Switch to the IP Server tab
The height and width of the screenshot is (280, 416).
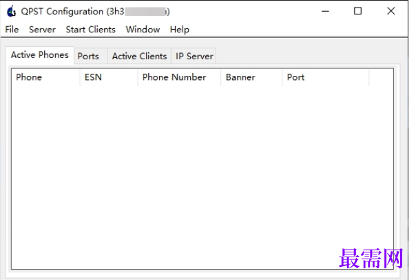(x=194, y=56)
